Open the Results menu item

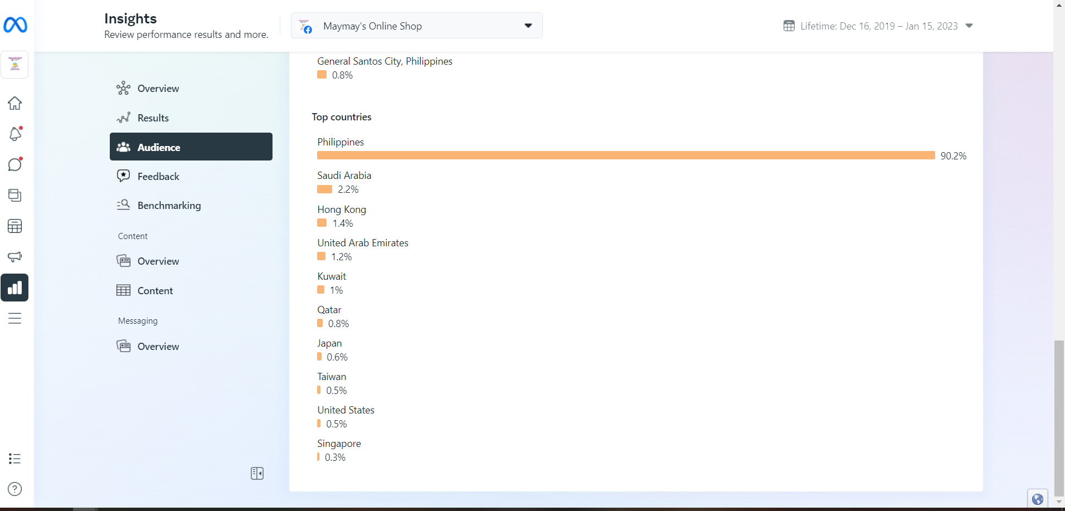[191, 118]
